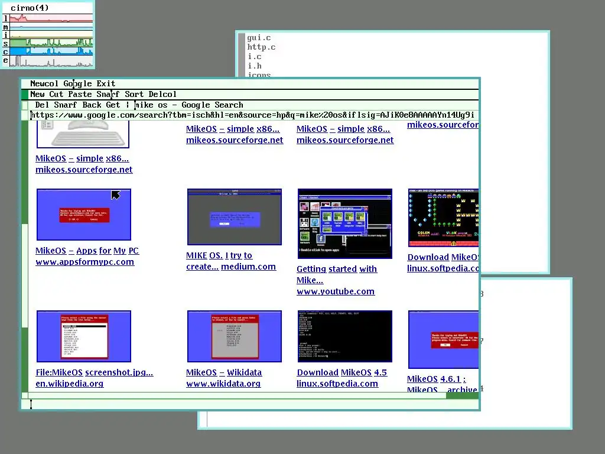Open Download MikeOS 4.5 link
Image resolution: width=605 pixels, height=454 pixels.
tap(342, 372)
